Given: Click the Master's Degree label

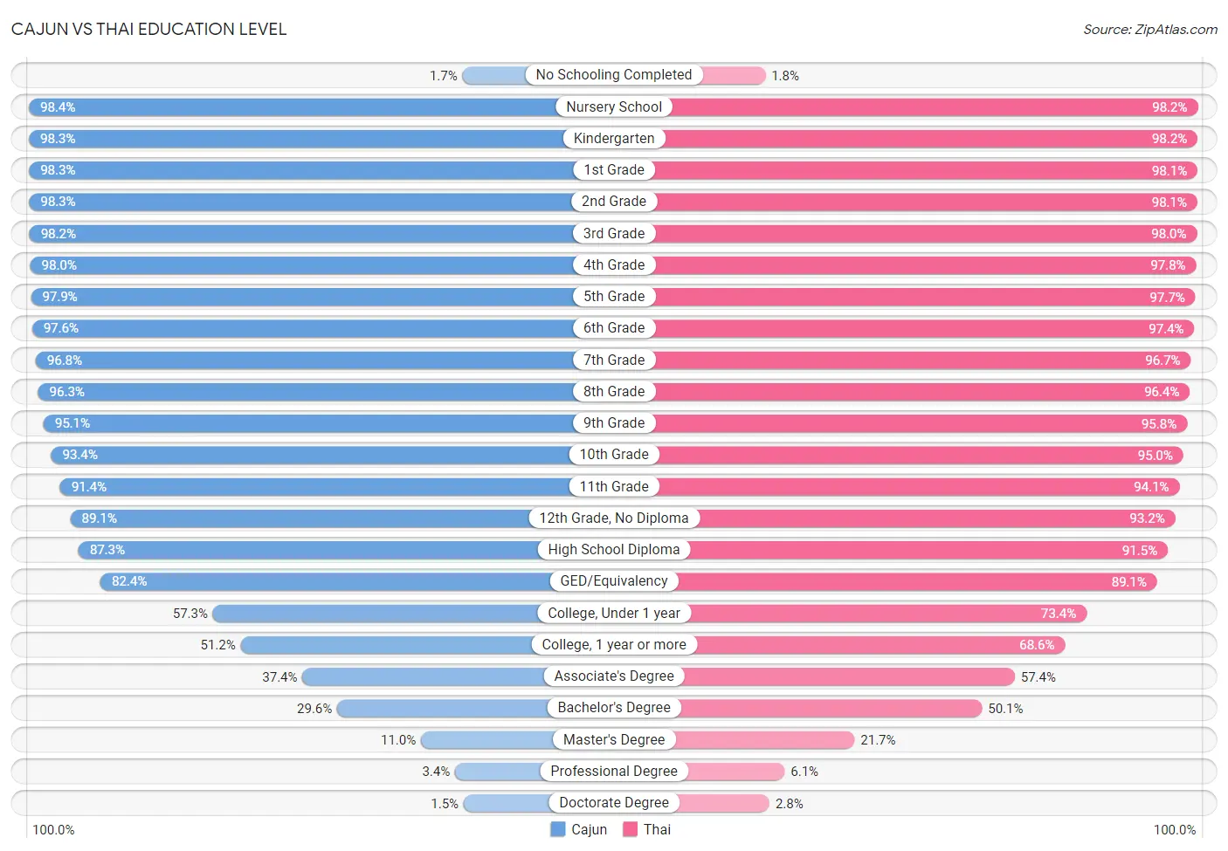Looking at the screenshot, I should coord(614,739).
